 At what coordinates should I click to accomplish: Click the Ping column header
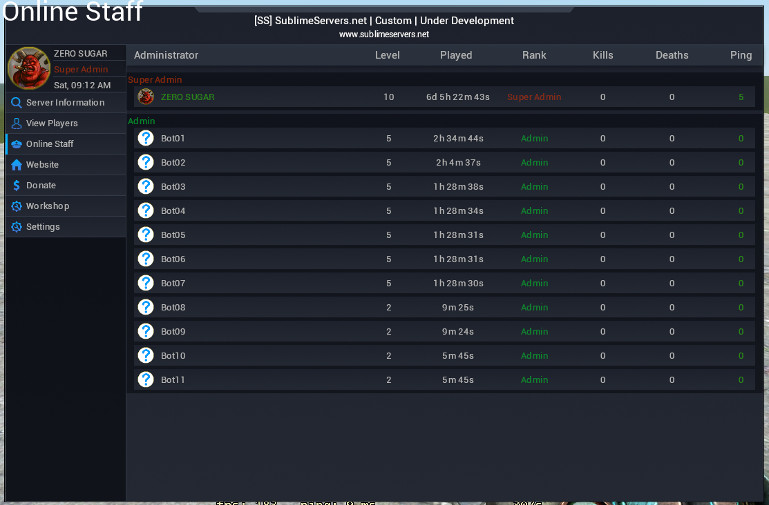741,55
